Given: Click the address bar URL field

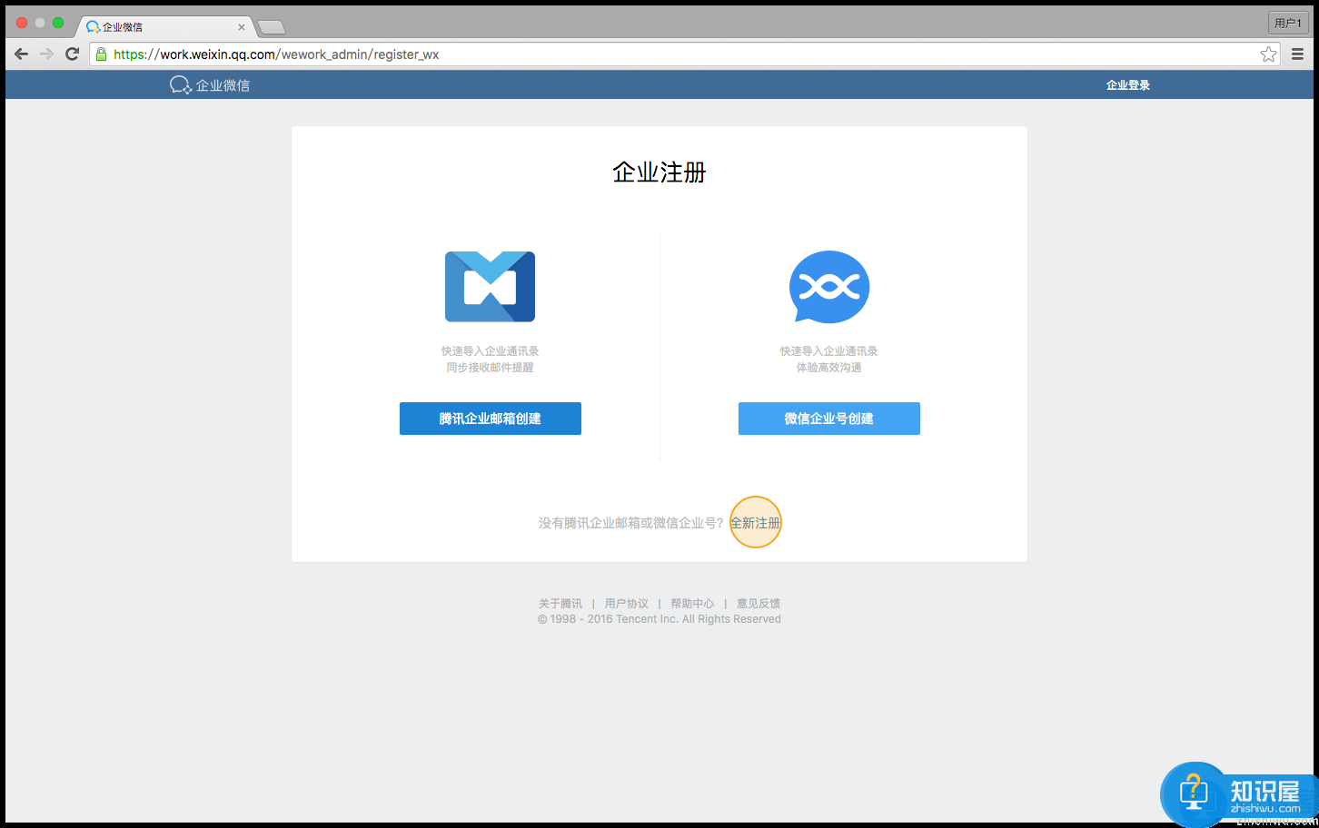Looking at the screenshot, I should click(686, 54).
